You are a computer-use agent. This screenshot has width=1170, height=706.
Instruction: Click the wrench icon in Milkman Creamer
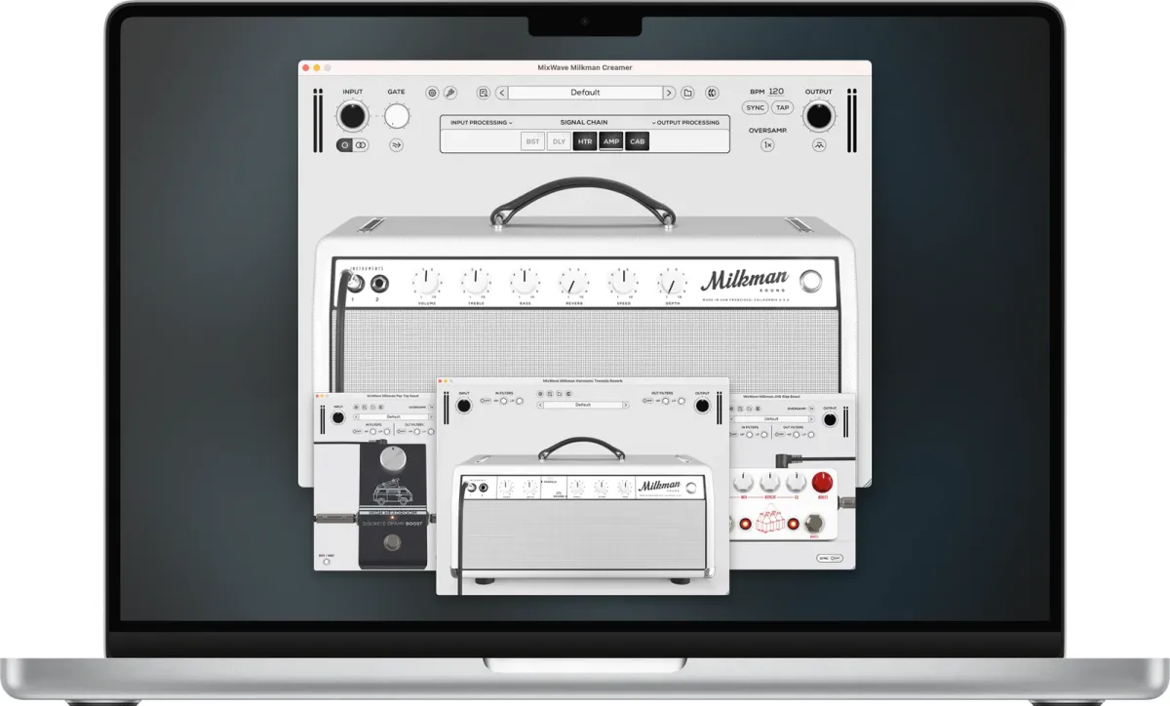click(450, 93)
